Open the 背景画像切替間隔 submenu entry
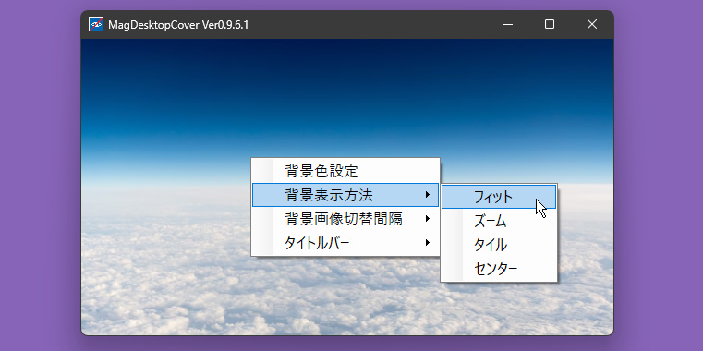Viewport: 703px width, 351px height. (345, 219)
